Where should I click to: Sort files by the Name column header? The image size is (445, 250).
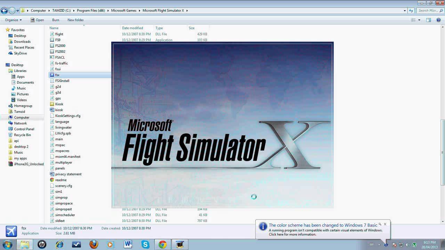(54, 28)
